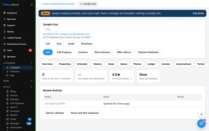Collapse the Office sidebar section
This screenshot has height=131, width=209.
31,87
